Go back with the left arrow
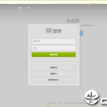 click(x=5, y=8)
